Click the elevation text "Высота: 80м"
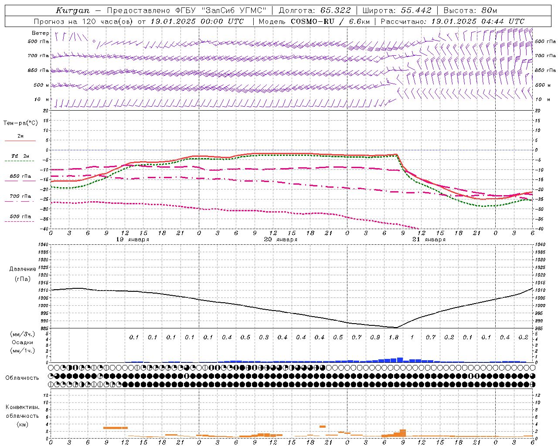 pyautogui.click(x=470, y=10)
